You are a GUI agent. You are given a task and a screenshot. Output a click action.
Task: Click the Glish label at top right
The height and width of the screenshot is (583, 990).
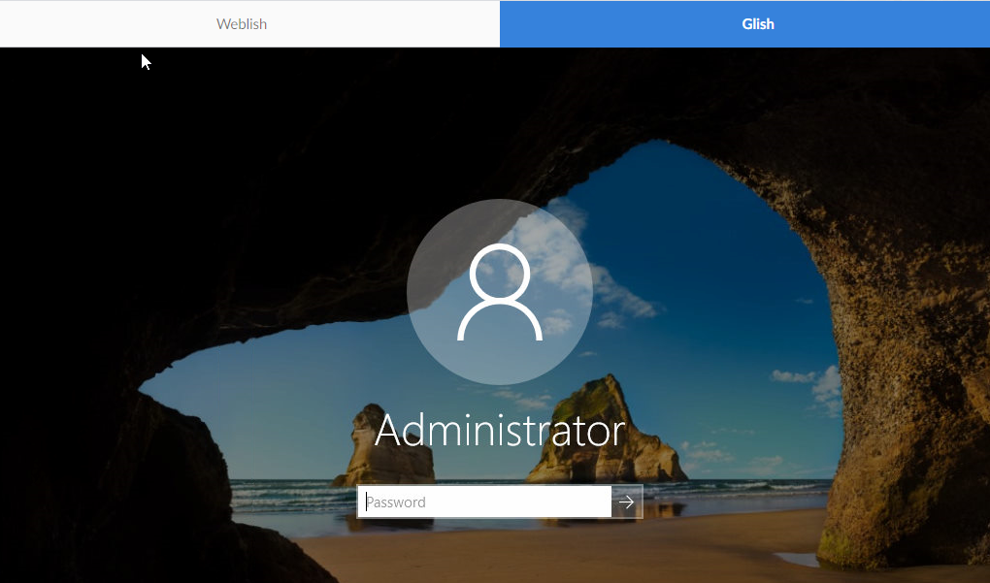pos(757,23)
